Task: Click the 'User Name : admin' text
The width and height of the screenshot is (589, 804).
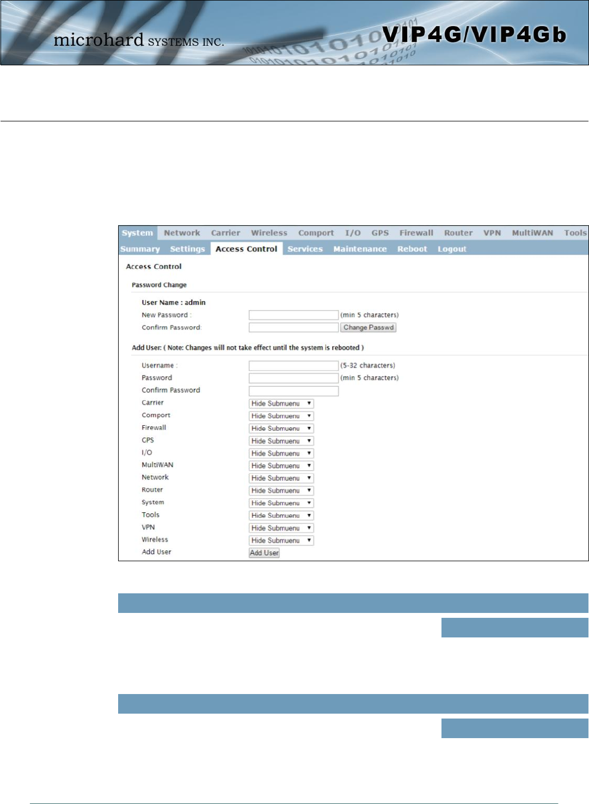Action: [x=174, y=303]
